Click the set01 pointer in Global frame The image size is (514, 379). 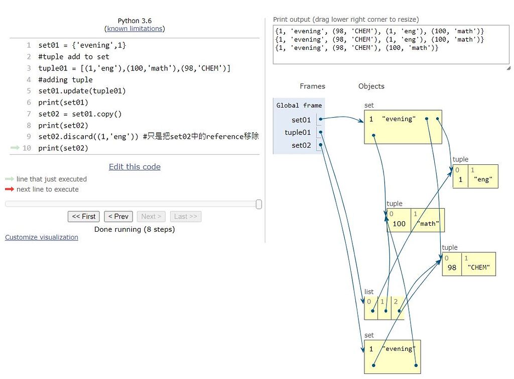(320, 120)
